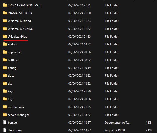Click the keys folder icon
This screenshot has height=133, width=157.
click(x=5, y=91)
